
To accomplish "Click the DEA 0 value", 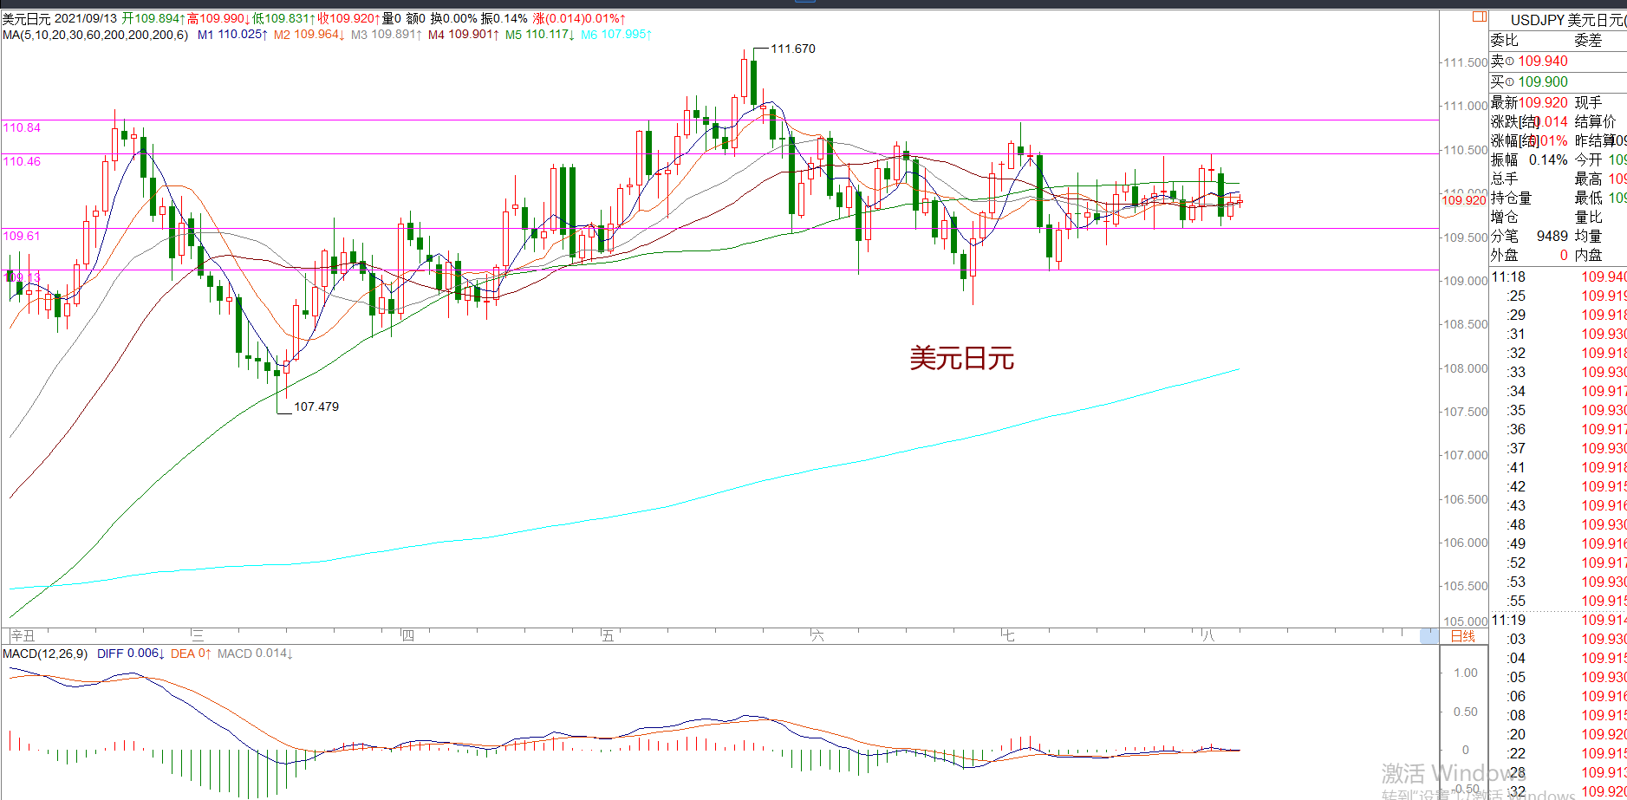I will tap(191, 654).
